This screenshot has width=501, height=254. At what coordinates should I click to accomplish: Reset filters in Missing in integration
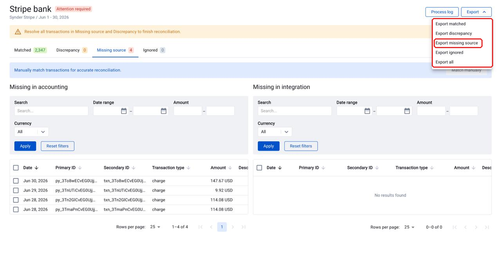pos(301,146)
